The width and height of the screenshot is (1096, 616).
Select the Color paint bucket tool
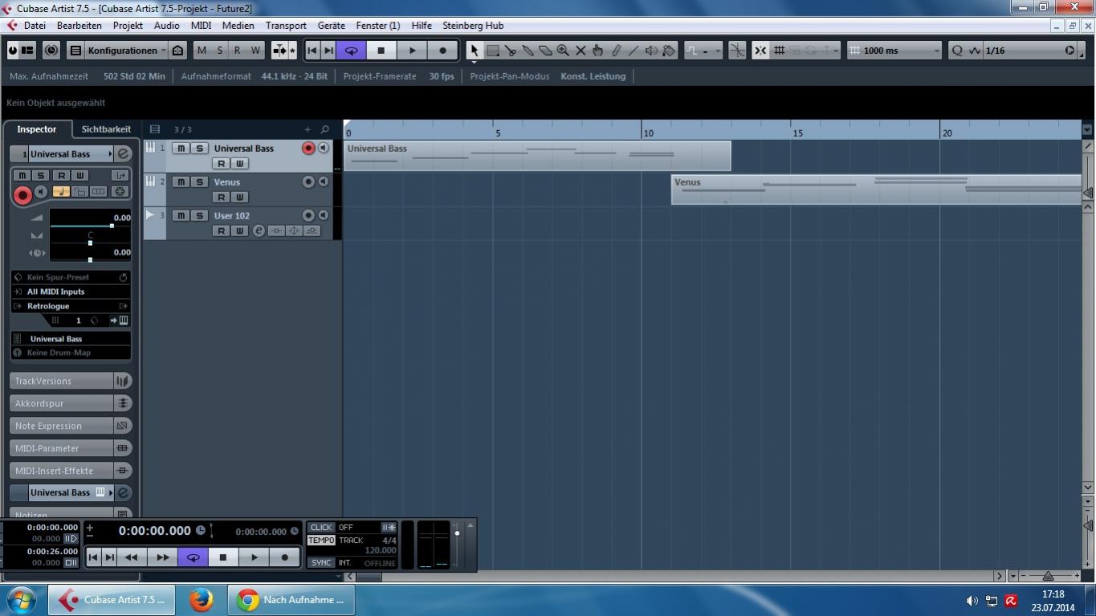pyautogui.click(x=669, y=51)
